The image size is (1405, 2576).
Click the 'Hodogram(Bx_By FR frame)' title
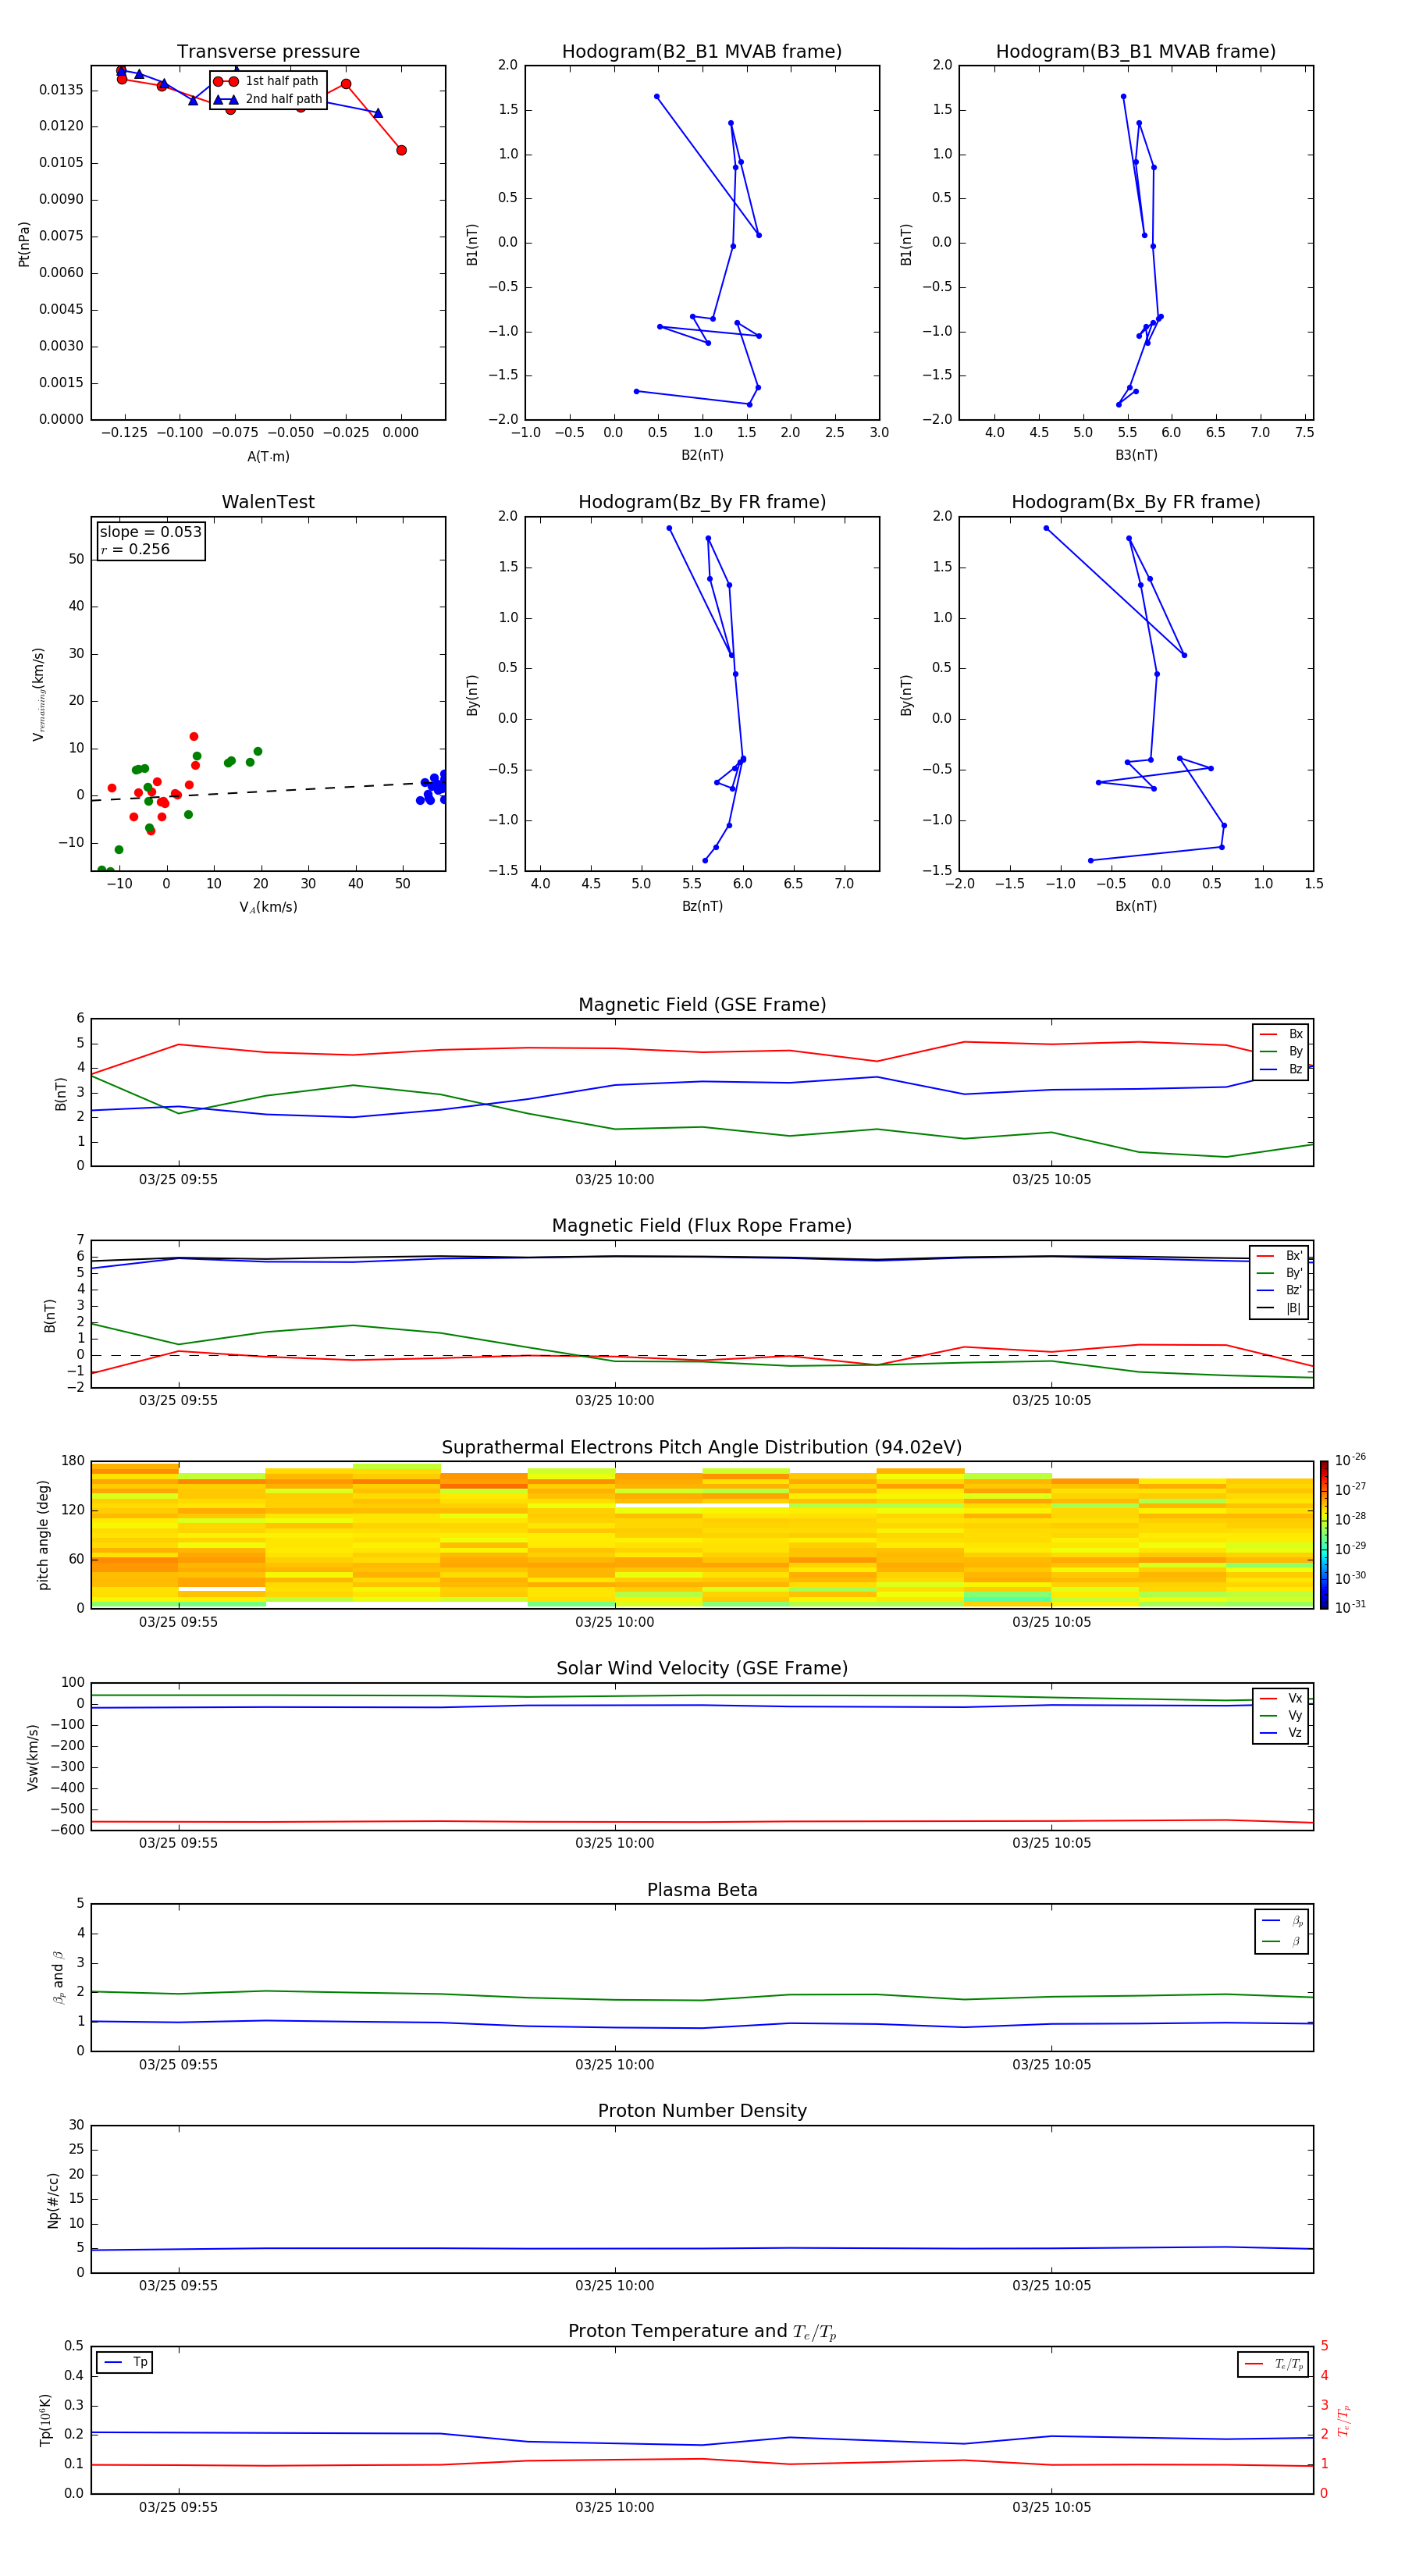pos(1136,502)
